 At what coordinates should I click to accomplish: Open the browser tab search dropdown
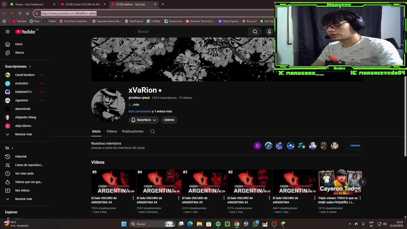coord(4,4)
